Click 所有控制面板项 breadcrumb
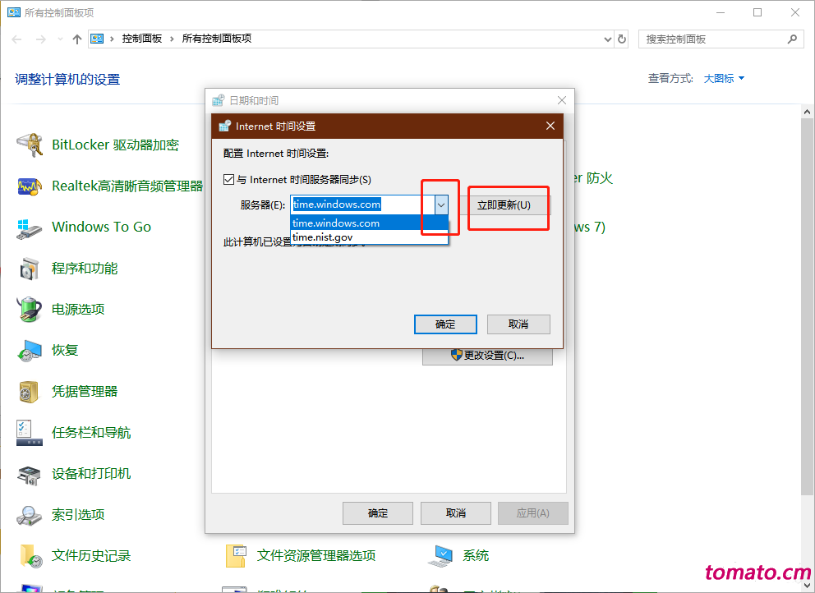This screenshot has height=593, width=815. (x=217, y=39)
